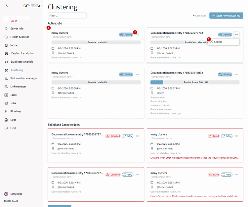Viewport: 248px width, 207px height.
Task: Click error message on 2:56:52 PM failed job
Action: (x=195, y=158)
